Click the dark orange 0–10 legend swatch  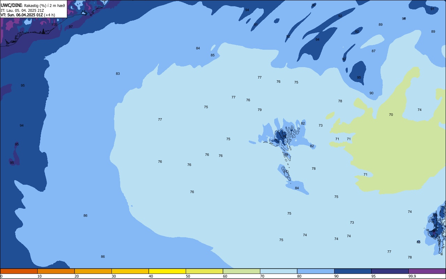pos(19,271)
